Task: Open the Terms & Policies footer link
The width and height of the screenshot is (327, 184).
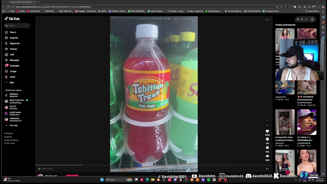Action: (11, 140)
